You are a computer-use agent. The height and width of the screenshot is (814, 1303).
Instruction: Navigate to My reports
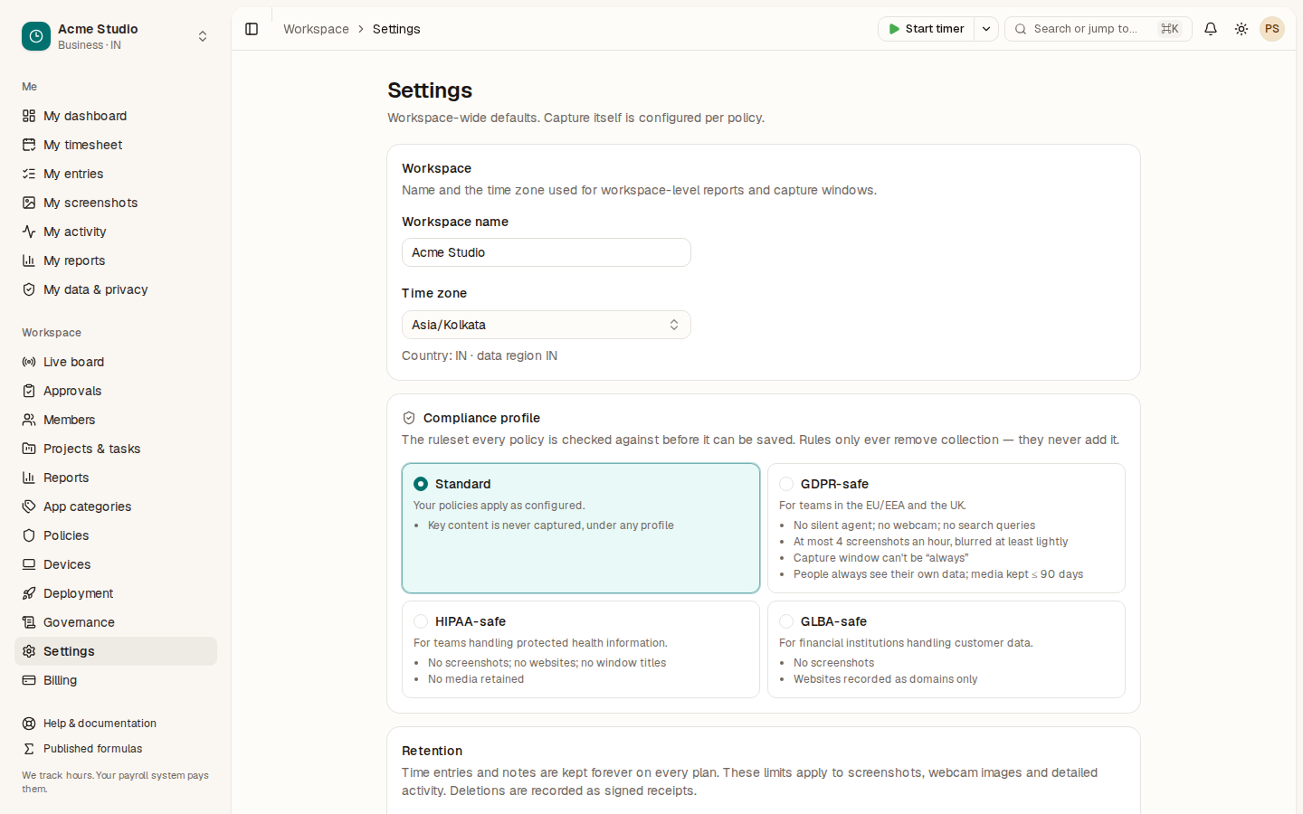pos(116,260)
